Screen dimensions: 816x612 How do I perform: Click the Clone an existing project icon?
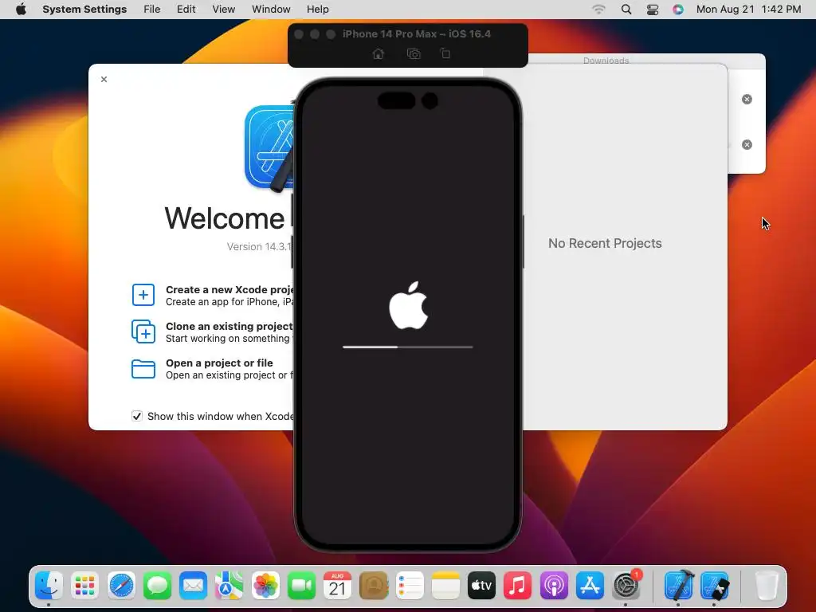point(143,331)
